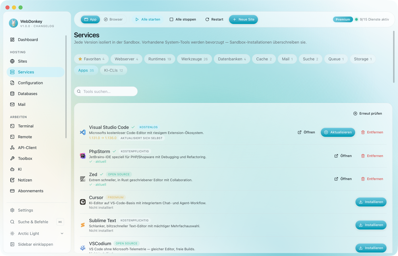Click the trash icon in Zed row
This screenshot has height=256, width=398.
click(x=363, y=179)
